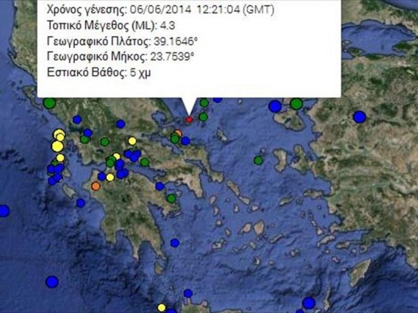Click the large green marker at the popup's left edge
The width and height of the screenshot is (418, 313).
pyautogui.click(x=49, y=103)
